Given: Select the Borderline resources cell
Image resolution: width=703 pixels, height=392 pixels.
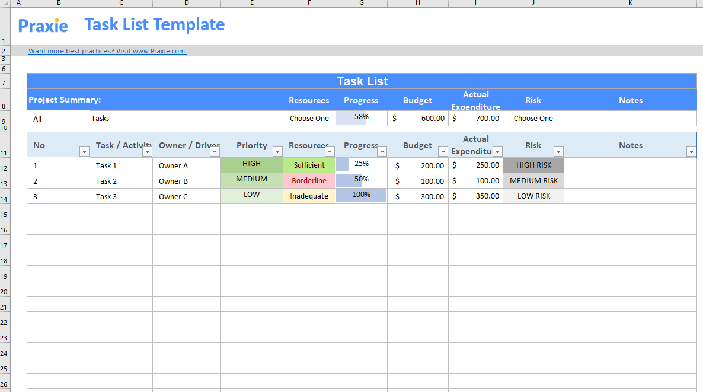Looking at the screenshot, I should tap(309, 181).
